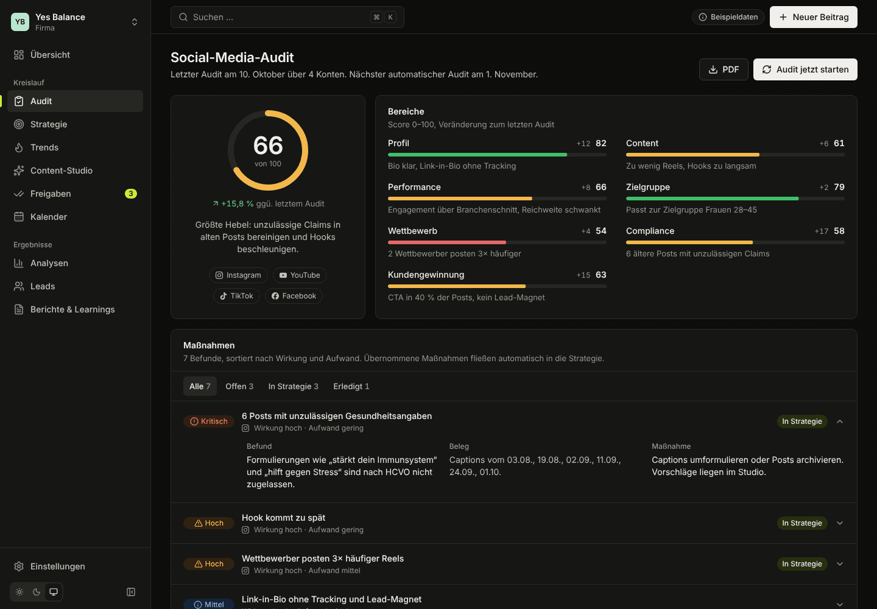Download the audit as PDF
This screenshot has width=877, height=609.
[x=724, y=69]
